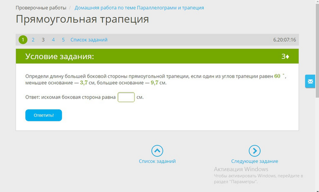319x192 pixels.
Task: Open task number 1 circle
Action: (x=23, y=40)
